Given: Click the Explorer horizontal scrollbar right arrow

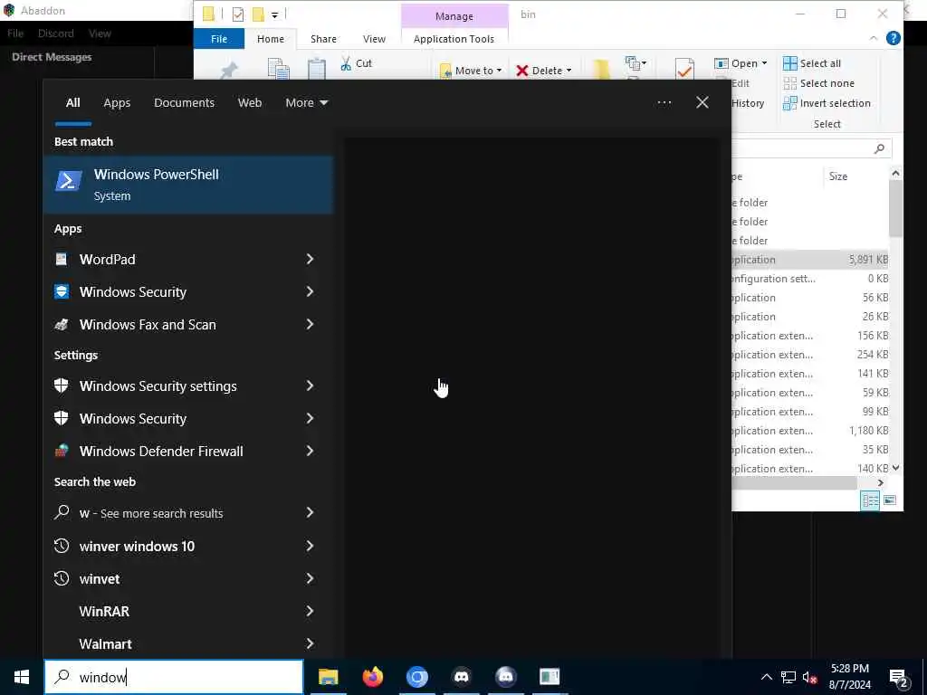Looking at the screenshot, I should (x=880, y=483).
